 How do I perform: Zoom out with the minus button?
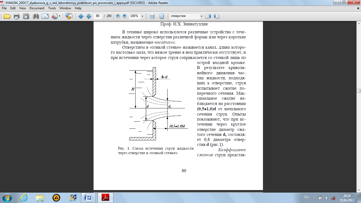[118, 16]
